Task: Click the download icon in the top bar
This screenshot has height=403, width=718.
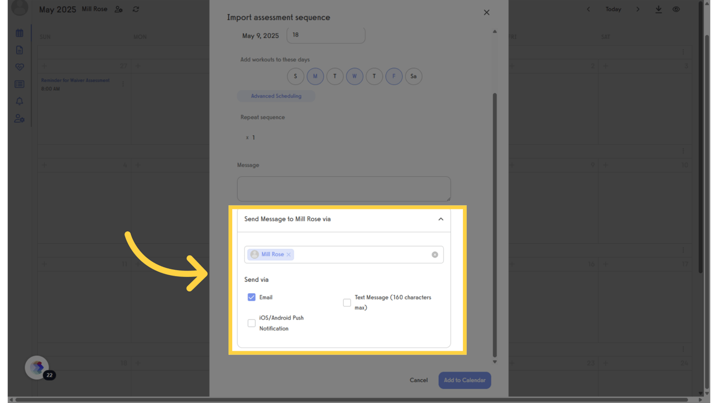Action: tap(659, 9)
